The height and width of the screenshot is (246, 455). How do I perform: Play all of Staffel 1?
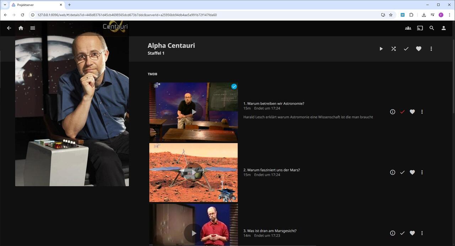point(381,49)
